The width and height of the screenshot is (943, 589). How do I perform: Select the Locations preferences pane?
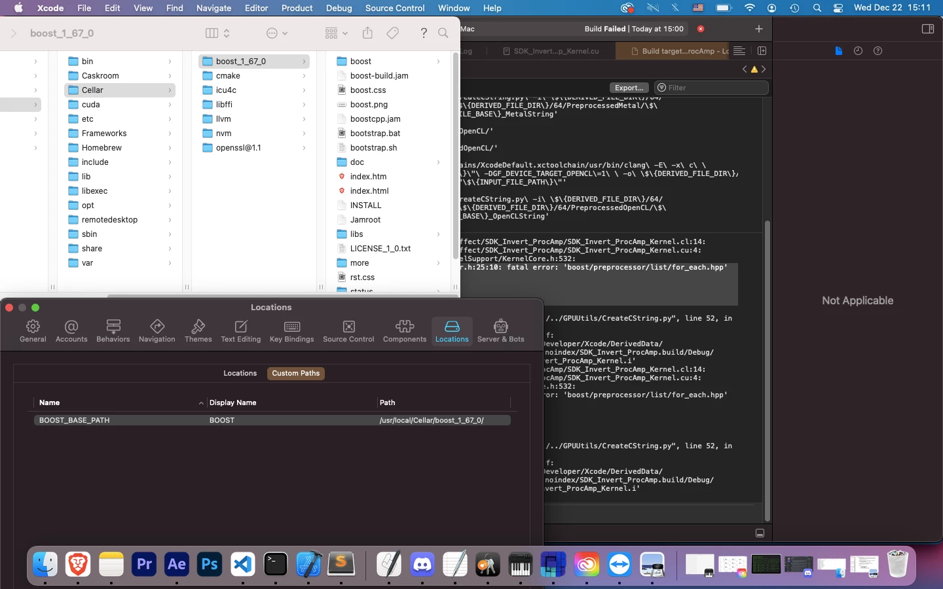click(x=452, y=331)
